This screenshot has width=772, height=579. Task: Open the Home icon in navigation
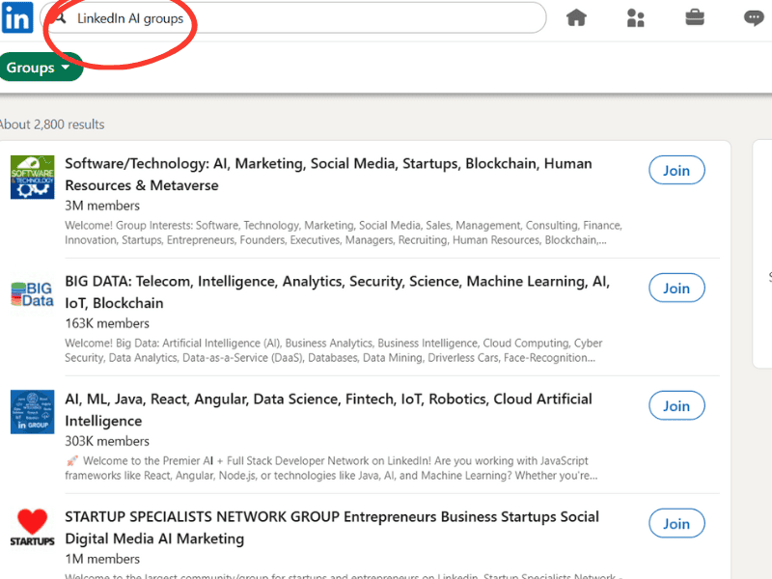tap(576, 17)
